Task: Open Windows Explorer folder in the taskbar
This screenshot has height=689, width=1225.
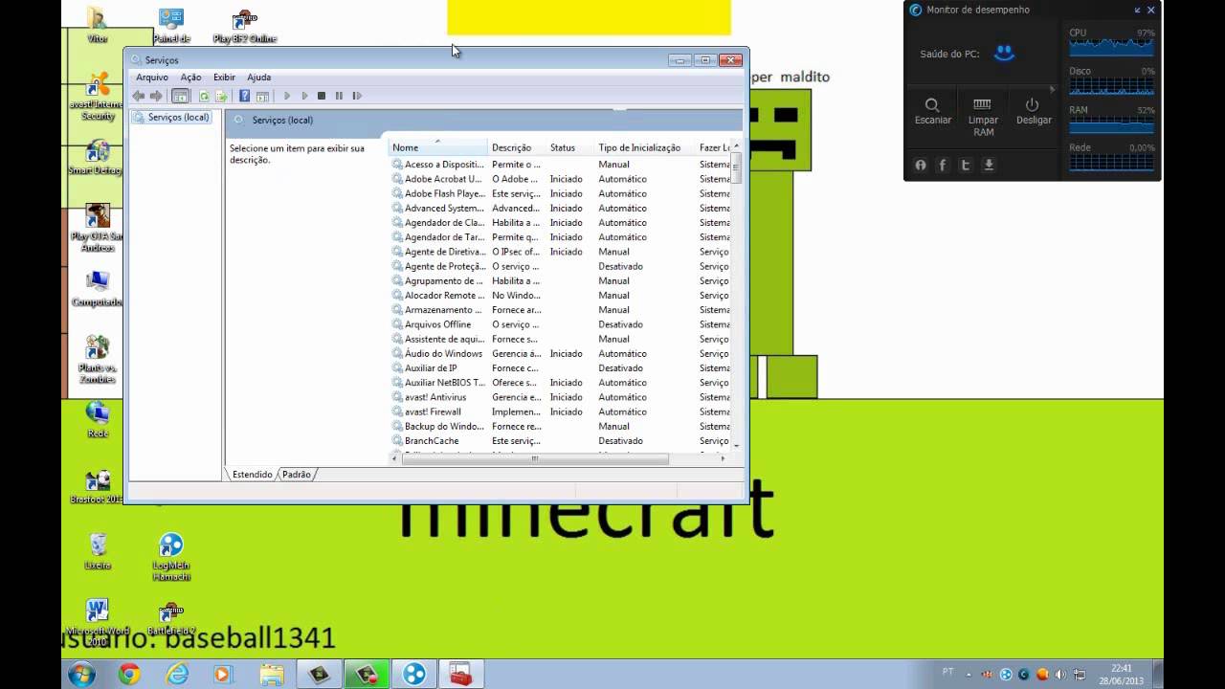Action: pos(272,674)
